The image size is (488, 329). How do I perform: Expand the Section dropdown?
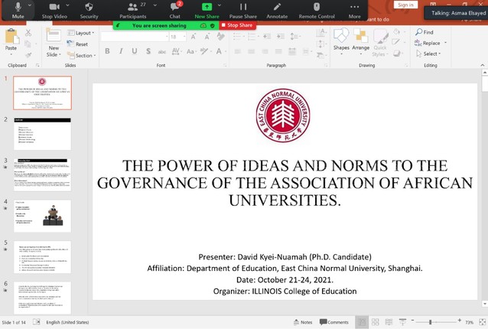tap(83, 56)
